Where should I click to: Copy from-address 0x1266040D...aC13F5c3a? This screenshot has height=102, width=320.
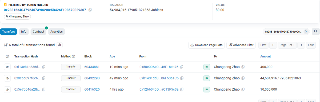(182, 90)
